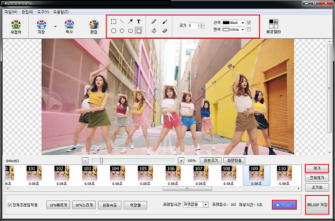Screen dimensions: 335x221
Task: Click the frame strip scroll right arrow
Action: [299, 188]
